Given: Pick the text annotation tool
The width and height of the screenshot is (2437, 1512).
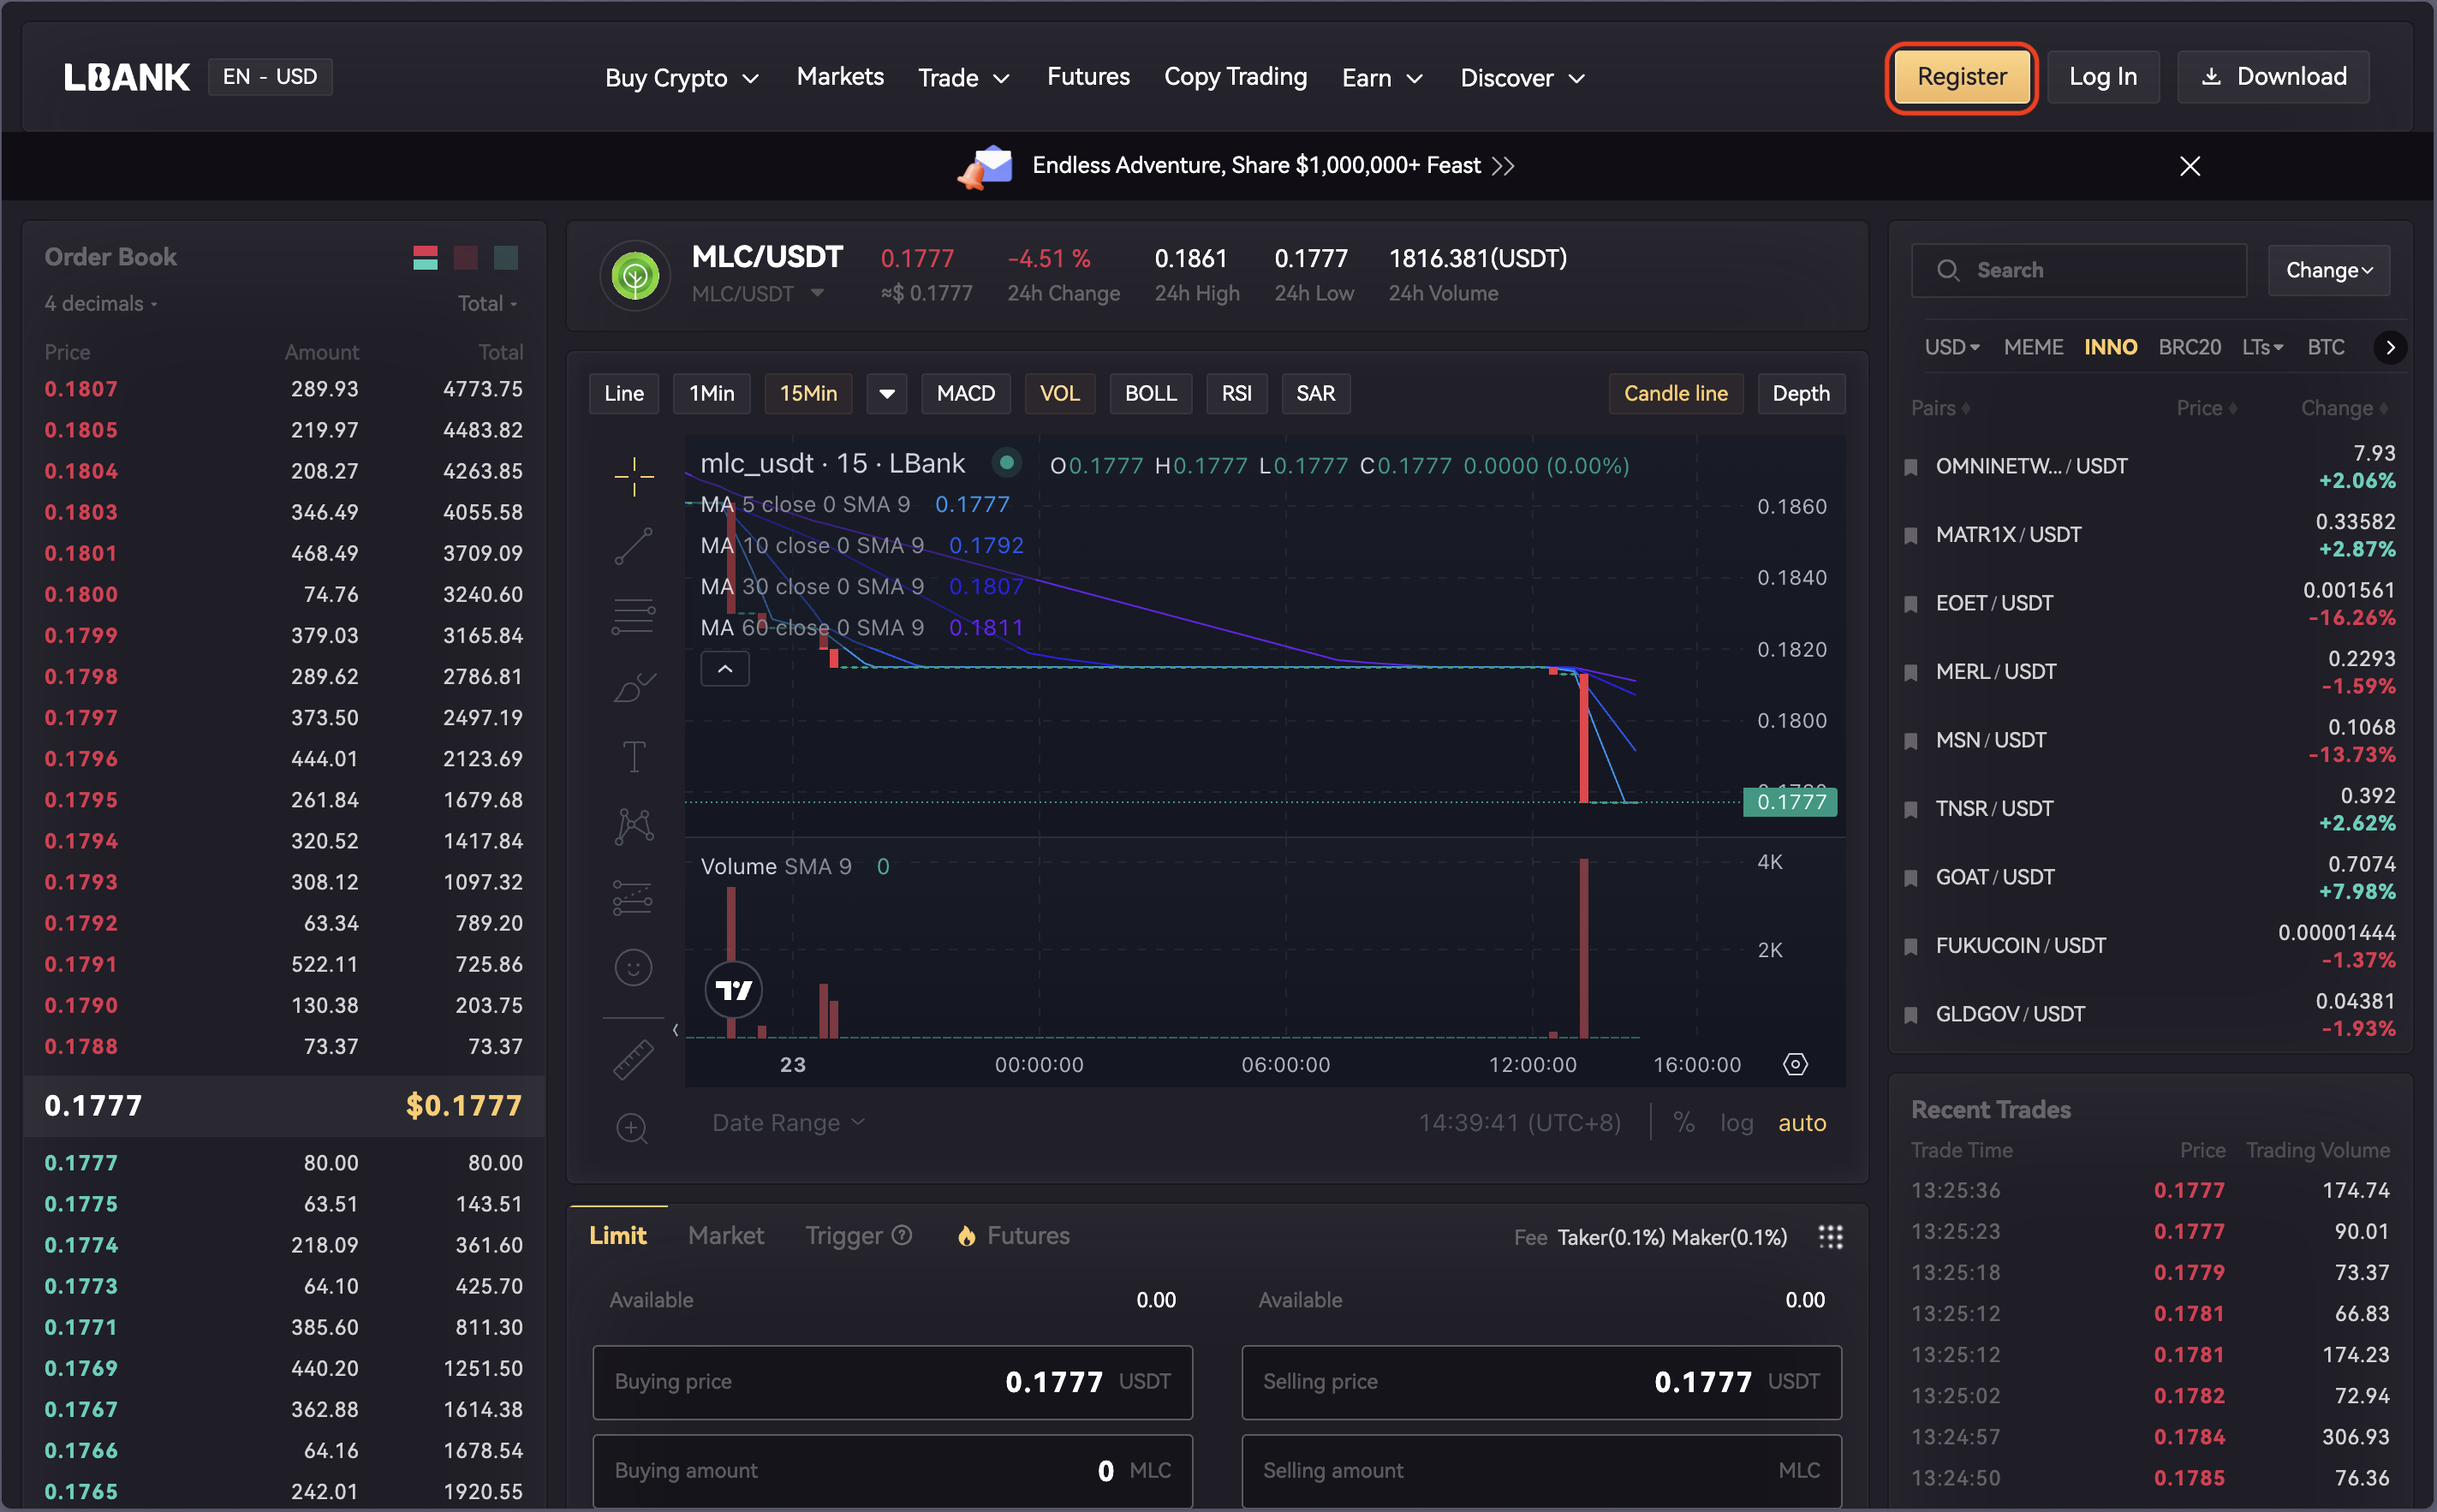Looking at the screenshot, I should pyautogui.click(x=634, y=756).
